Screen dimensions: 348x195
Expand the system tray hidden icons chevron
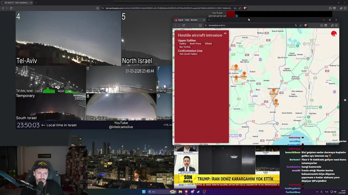tap(317, 192)
